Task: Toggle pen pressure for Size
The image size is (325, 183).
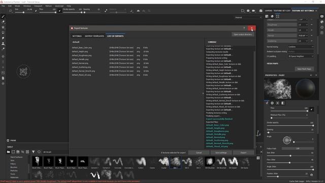Action: 36,11
